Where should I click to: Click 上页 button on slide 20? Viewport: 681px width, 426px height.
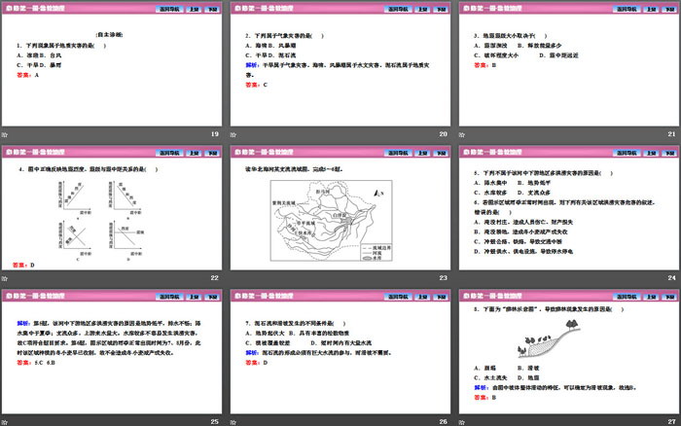(x=422, y=9)
